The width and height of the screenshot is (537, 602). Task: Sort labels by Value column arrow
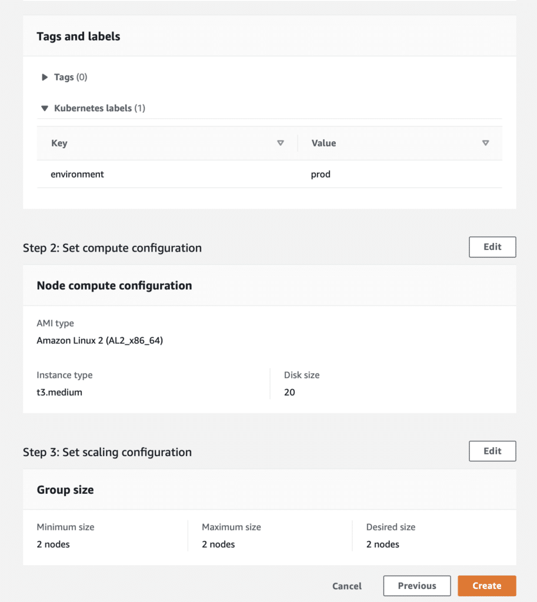click(x=485, y=143)
